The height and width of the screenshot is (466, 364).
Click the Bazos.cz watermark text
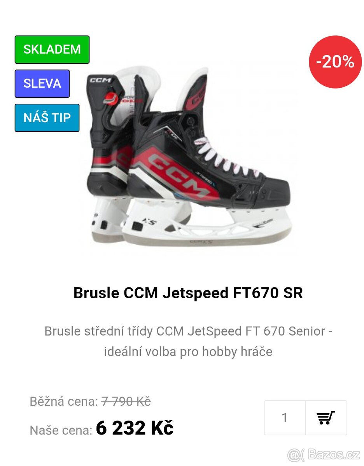[334, 454]
